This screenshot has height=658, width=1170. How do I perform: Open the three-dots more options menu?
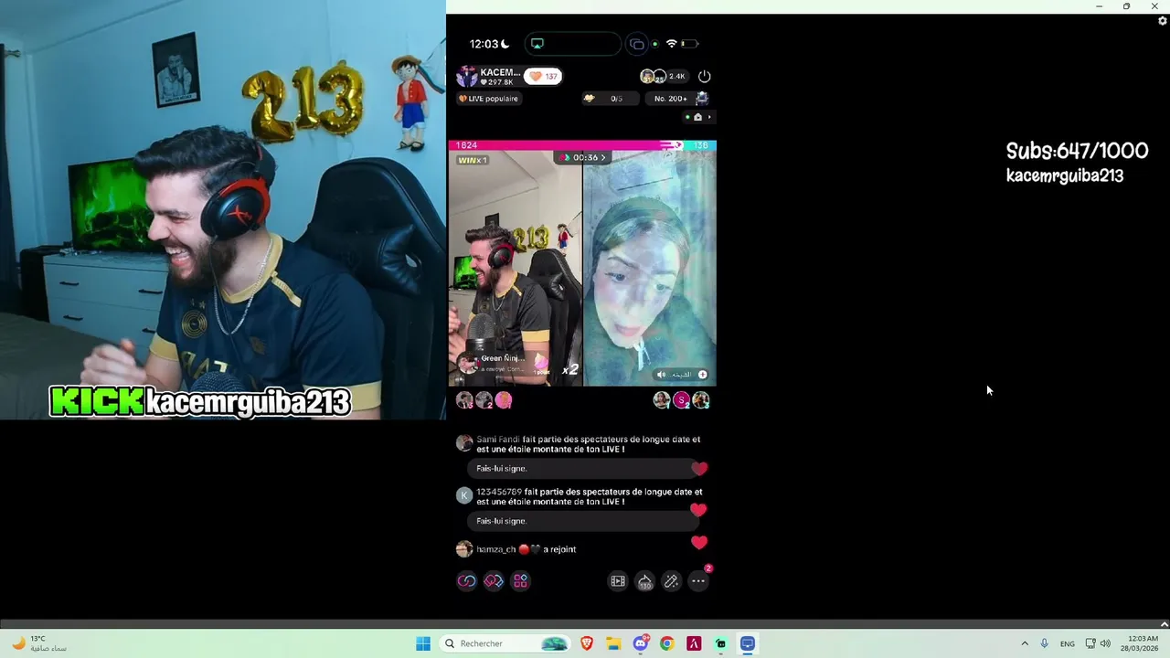(x=698, y=581)
